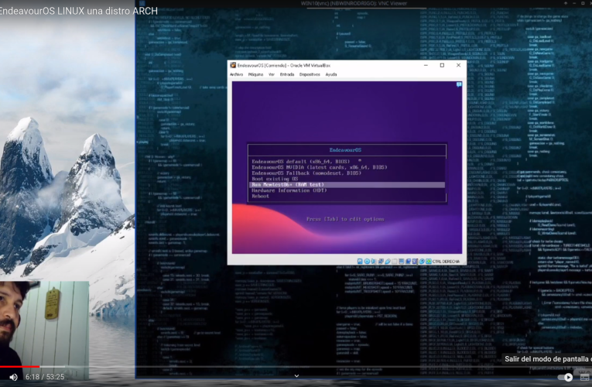The image size is (592, 387).
Task: Click the CTRL DERECHA host key label
Action: click(446, 262)
